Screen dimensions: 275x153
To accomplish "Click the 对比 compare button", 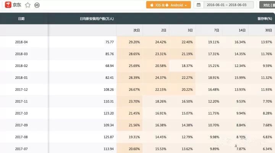I will coord(267,5).
